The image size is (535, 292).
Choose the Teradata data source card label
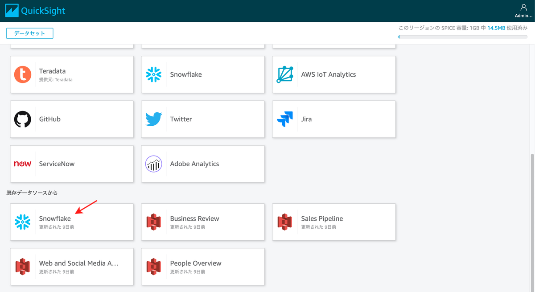tap(53, 71)
